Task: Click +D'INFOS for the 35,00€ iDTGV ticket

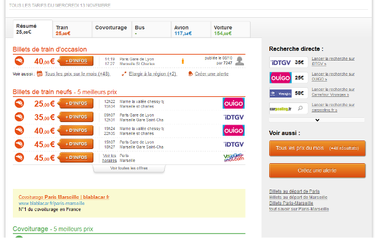Action: point(76,117)
